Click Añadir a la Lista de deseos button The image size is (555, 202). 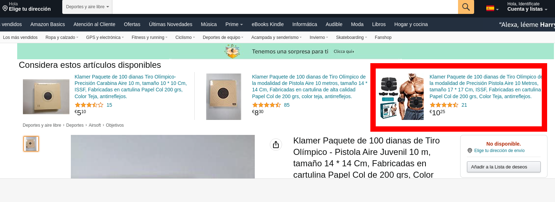(504, 167)
